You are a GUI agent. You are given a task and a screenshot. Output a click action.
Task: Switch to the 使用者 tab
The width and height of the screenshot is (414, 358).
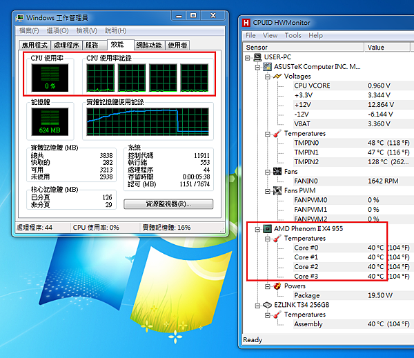[x=178, y=46]
